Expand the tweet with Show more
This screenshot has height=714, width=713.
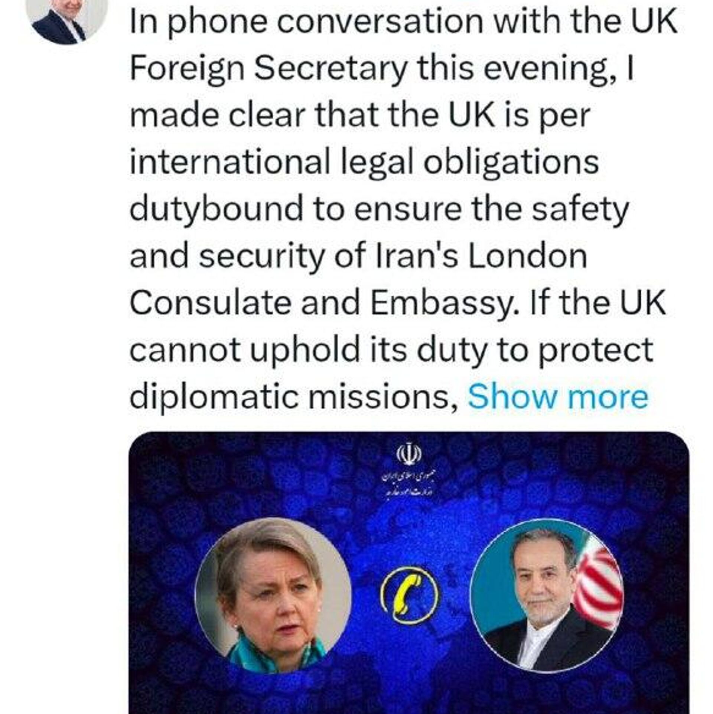click(x=558, y=396)
